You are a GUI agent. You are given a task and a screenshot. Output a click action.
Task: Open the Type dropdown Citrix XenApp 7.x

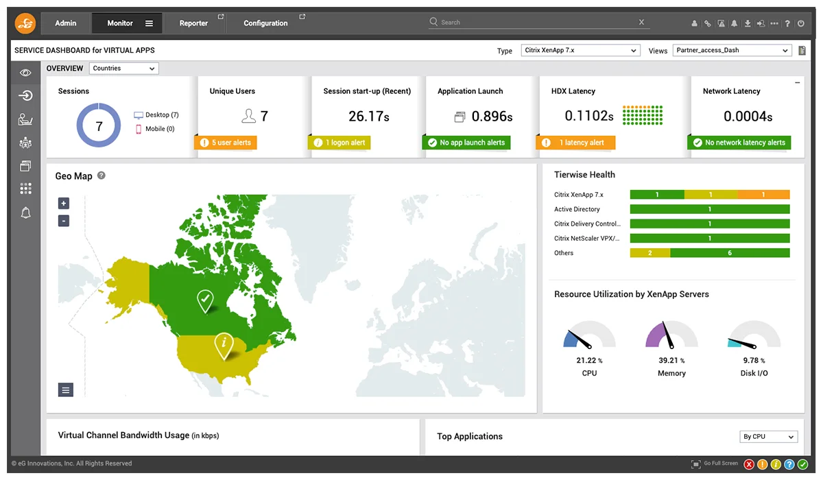580,50
